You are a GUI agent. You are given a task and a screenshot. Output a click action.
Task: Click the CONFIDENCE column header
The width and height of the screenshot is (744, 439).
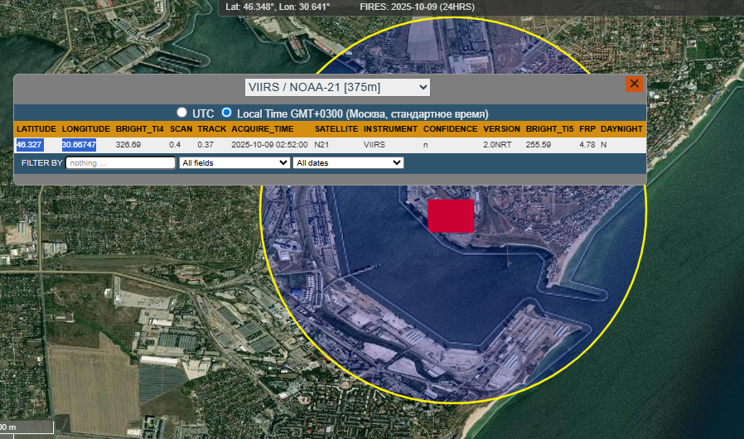pos(450,129)
